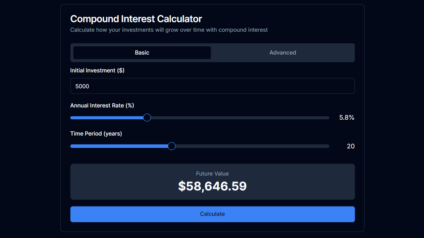Click the calculator's subtitle description text
Screen dimensions: 424x238
point(169,30)
